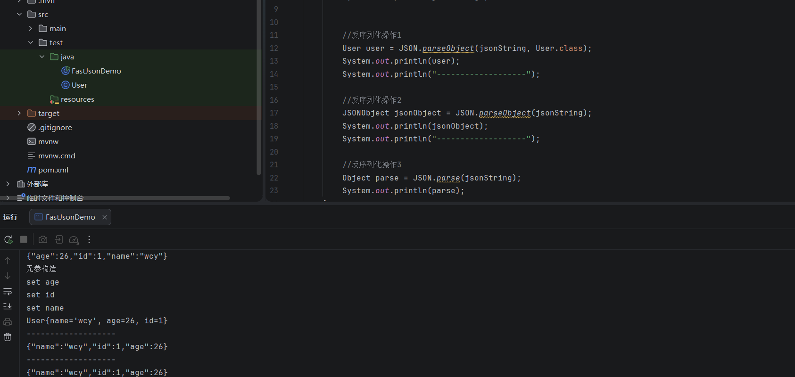
Task: Click the java folder icon
Action: (x=54, y=57)
